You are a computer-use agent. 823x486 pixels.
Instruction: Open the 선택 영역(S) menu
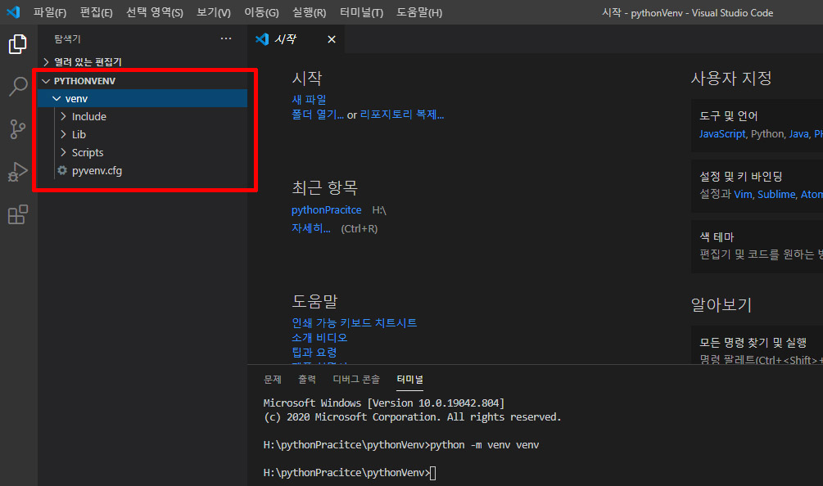[154, 12]
